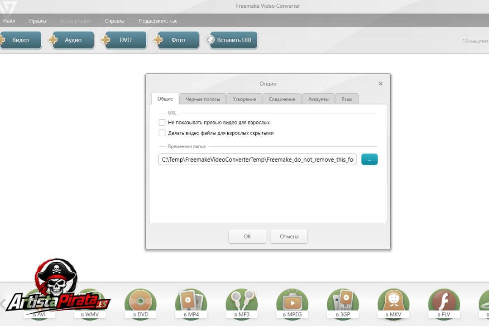This screenshot has height=326, width=489.
Task: Add a video file with Видео button
Action: point(20,40)
